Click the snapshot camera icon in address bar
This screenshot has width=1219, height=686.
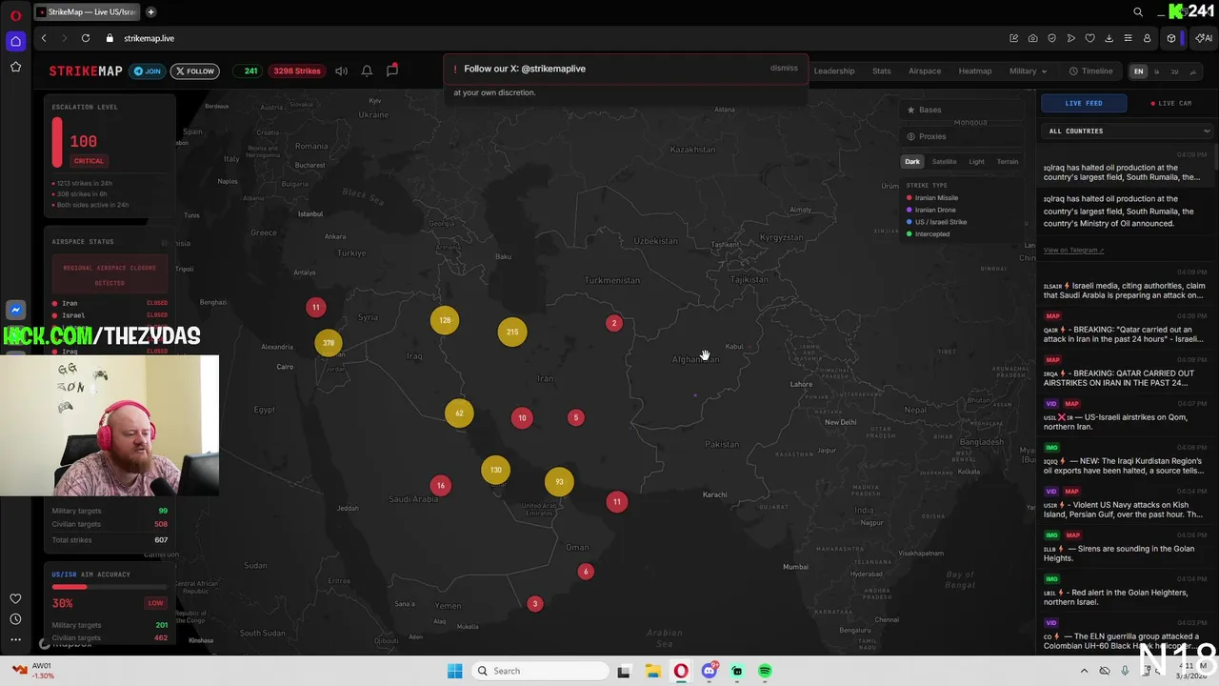[x=1032, y=38]
